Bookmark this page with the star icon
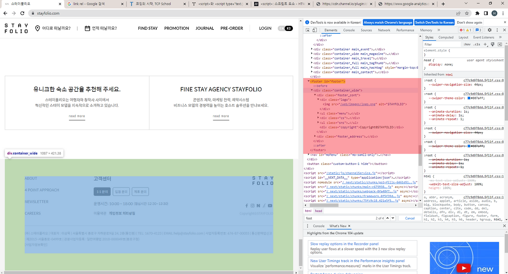This screenshot has height=274, width=508. pos(467,13)
